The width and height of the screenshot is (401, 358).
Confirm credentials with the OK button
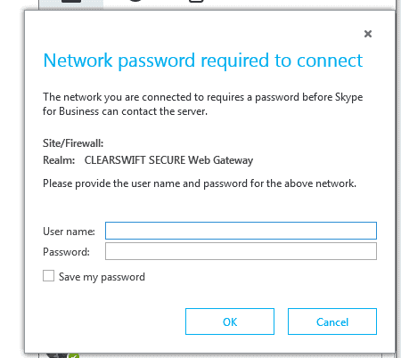click(x=230, y=321)
